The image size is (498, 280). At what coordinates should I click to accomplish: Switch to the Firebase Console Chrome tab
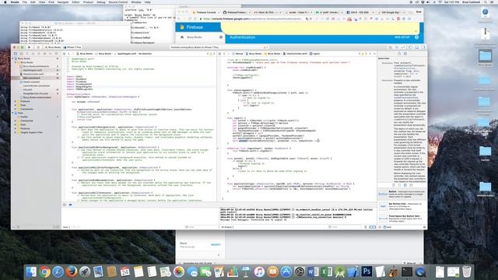(205, 12)
